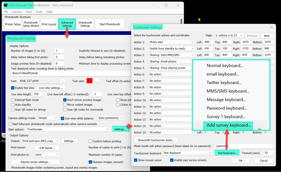
Task: Enable start fullscreen photobooth automatically
Action: click(10, 124)
